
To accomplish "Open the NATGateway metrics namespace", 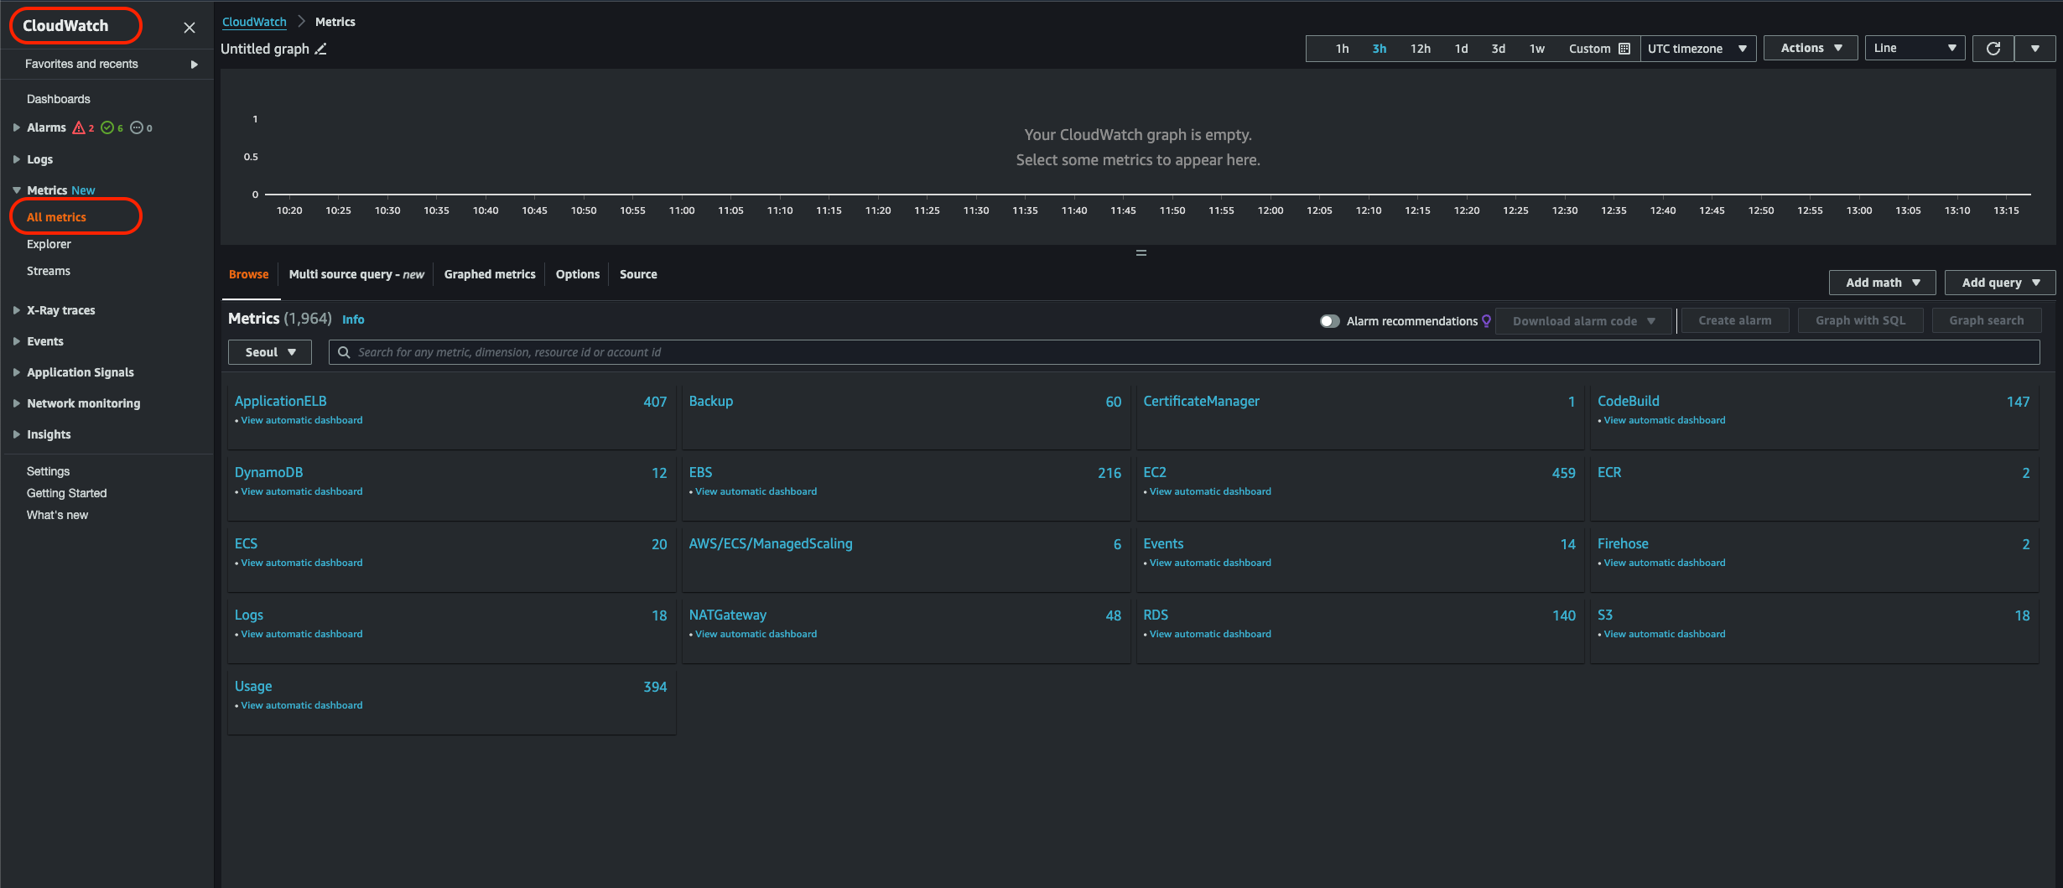I will click(x=728, y=615).
